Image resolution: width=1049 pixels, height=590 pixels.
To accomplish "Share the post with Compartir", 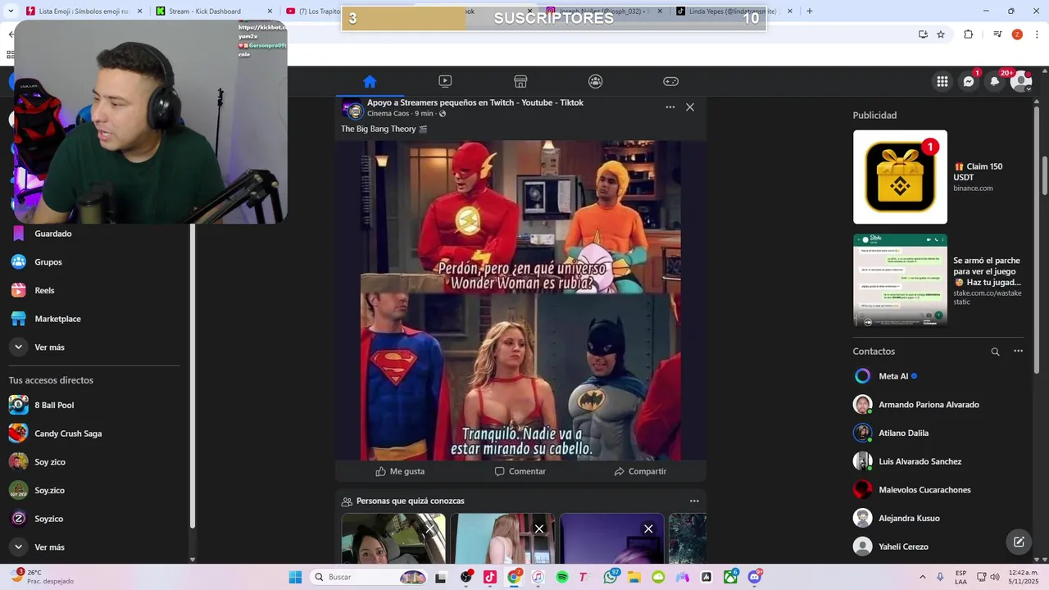I will (x=640, y=471).
